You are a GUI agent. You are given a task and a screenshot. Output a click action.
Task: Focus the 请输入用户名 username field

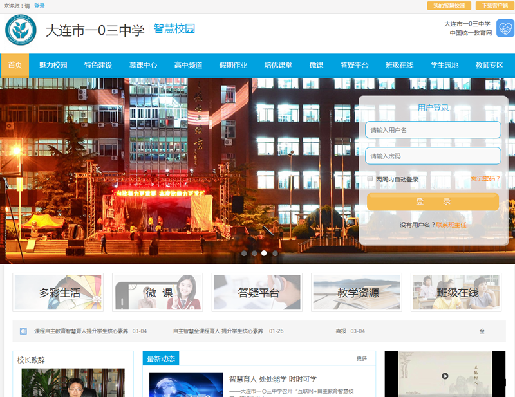(433, 130)
